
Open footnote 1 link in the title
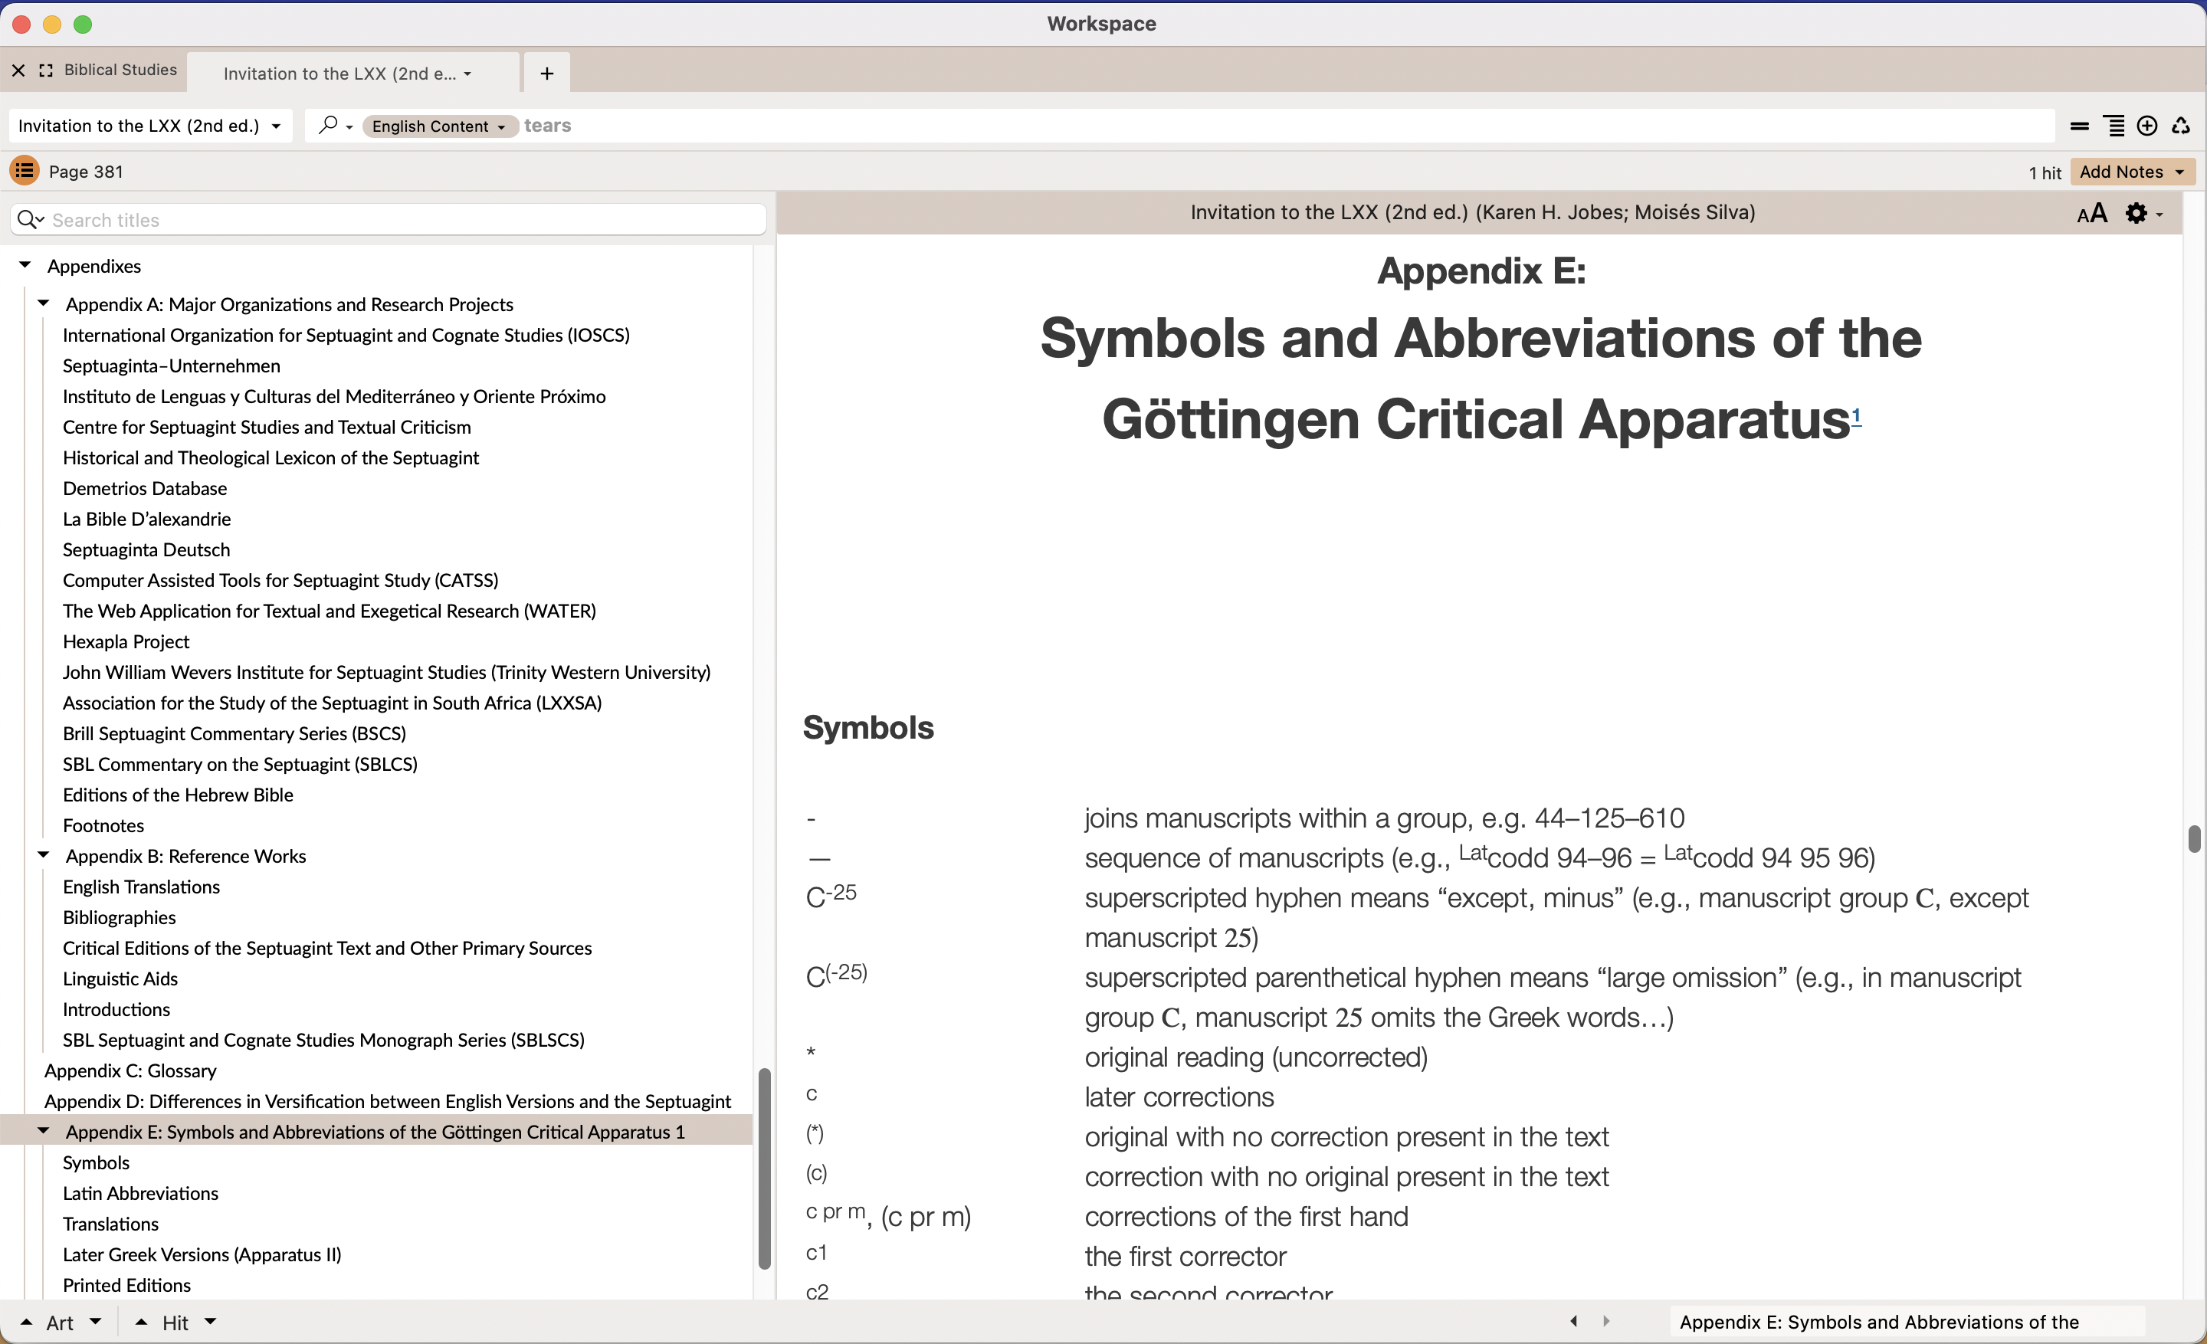(1856, 415)
